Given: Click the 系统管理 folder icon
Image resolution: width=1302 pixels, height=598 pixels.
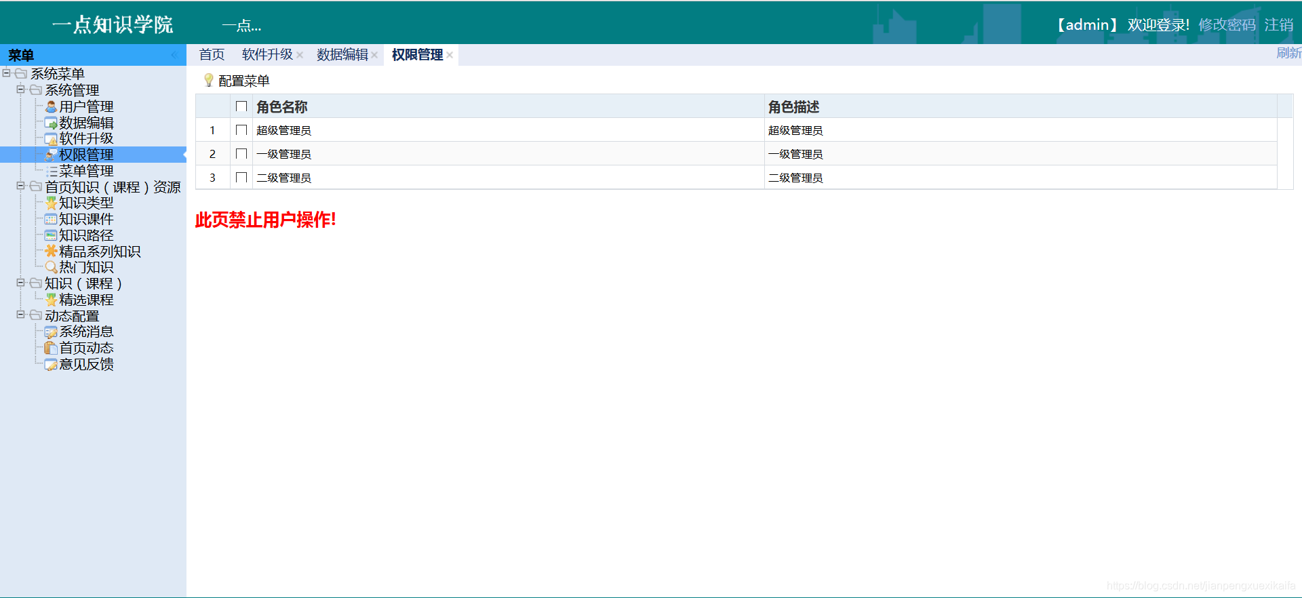Looking at the screenshot, I should [x=36, y=89].
